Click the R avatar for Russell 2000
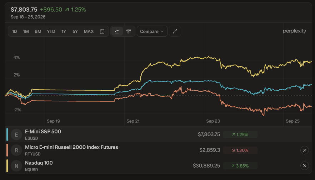315x180 pixels. coord(16,150)
